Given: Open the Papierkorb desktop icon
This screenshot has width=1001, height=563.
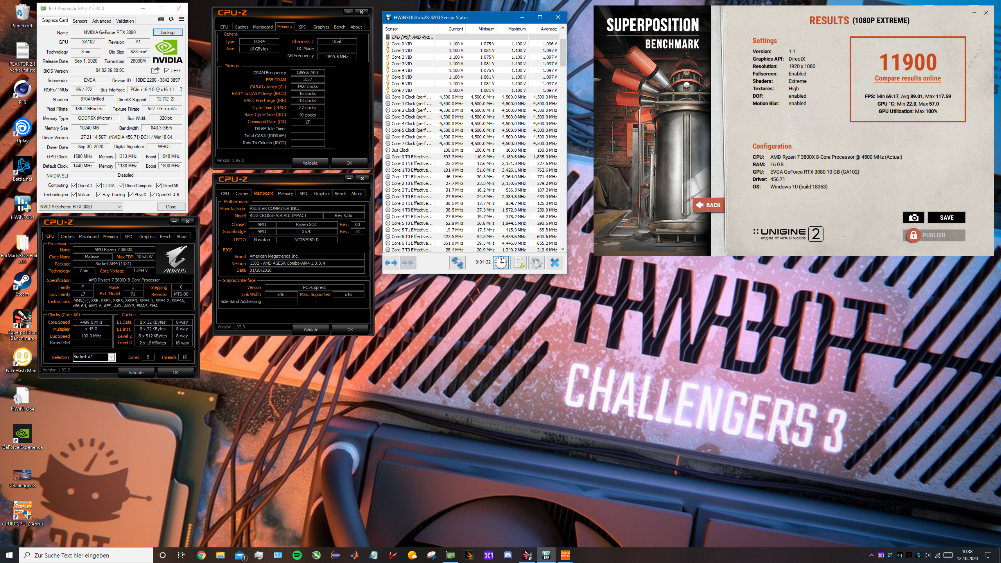Looking at the screenshot, I should tap(22, 16).
